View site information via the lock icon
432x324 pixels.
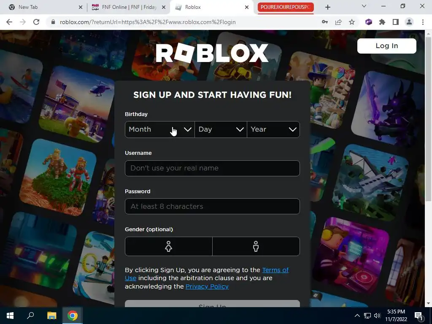pos(53,22)
